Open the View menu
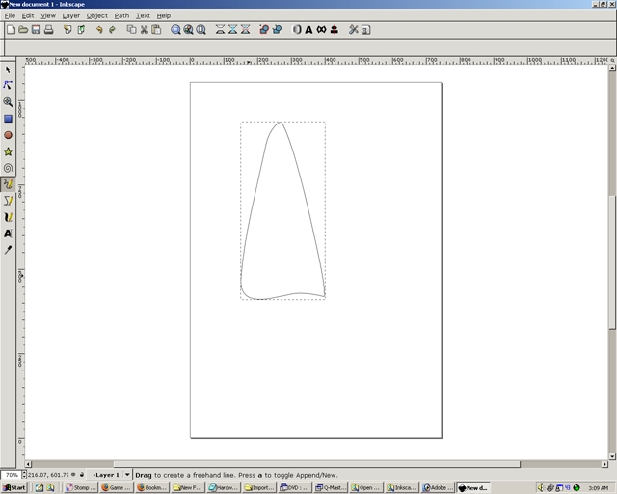The height and width of the screenshot is (494, 617). [48, 15]
